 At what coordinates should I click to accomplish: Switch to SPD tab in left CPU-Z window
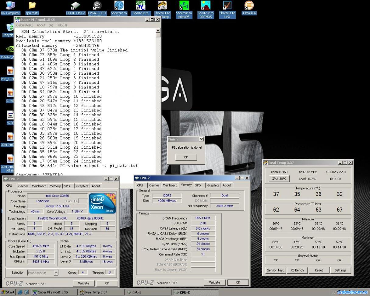(67, 186)
